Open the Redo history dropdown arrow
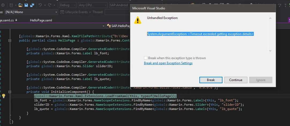 point(54,5)
